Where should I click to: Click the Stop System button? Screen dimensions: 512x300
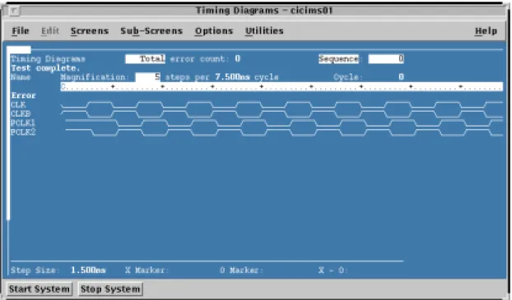110,289
